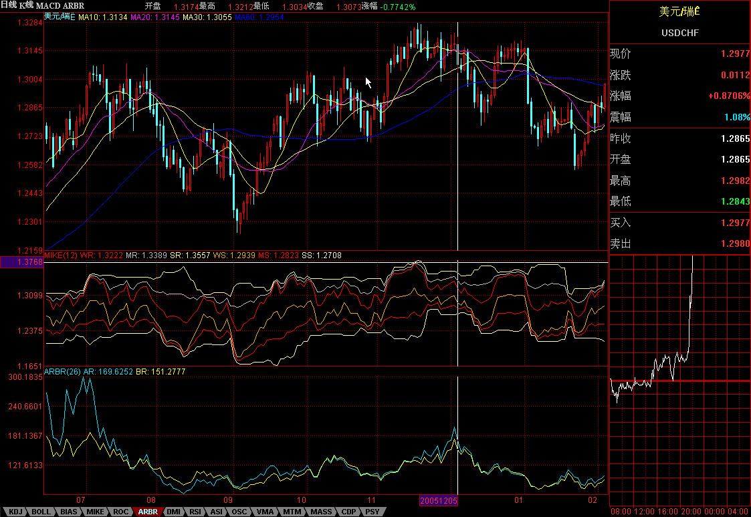
Task: Open the VMA indicator tab
Action: 265,512
